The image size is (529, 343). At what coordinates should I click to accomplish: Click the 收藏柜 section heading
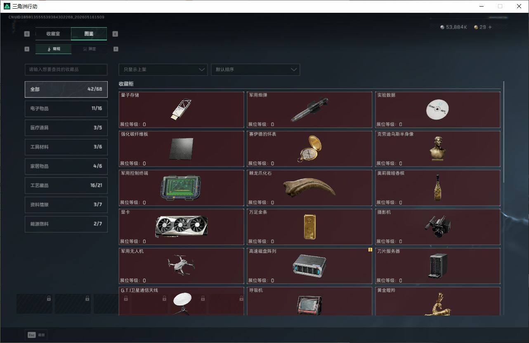126,84
